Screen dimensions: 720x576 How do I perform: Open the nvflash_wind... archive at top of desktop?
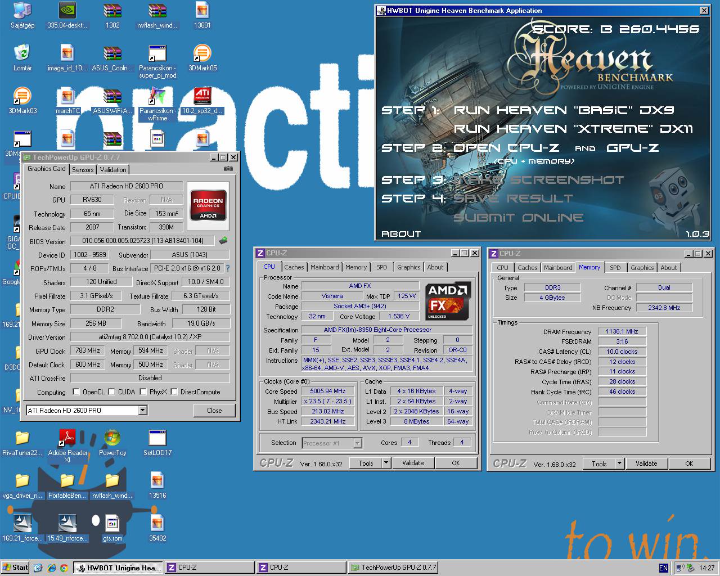tap(157, 15)
